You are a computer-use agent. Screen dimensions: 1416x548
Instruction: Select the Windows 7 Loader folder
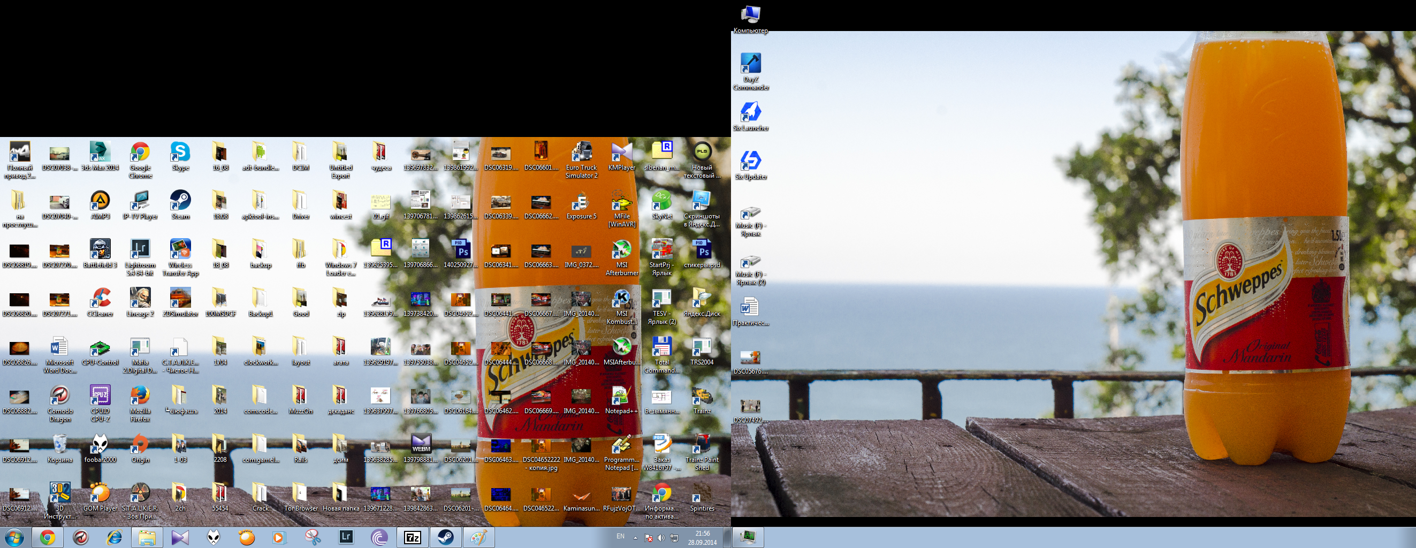(x=341, y=258)
